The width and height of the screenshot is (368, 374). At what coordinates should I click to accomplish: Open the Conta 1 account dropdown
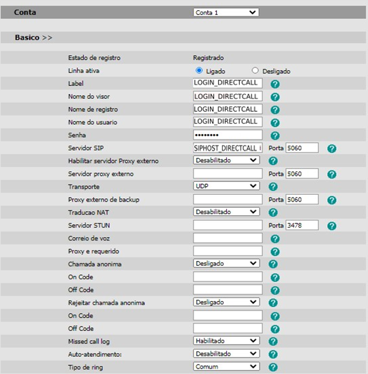tap(226, 12)
